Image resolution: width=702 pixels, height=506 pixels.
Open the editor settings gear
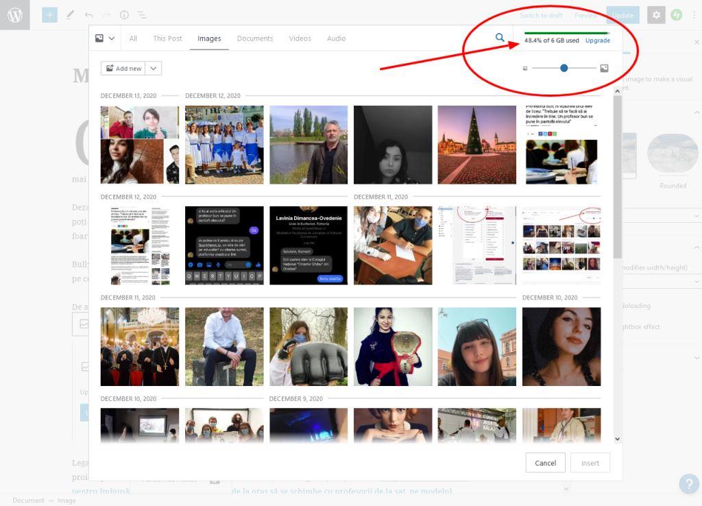tap(656, 15)
